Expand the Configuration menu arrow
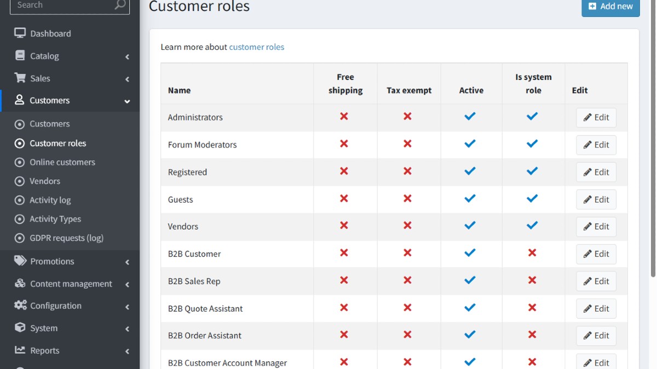Viewport: 657px width, 369px height. [x=127, y=307]
